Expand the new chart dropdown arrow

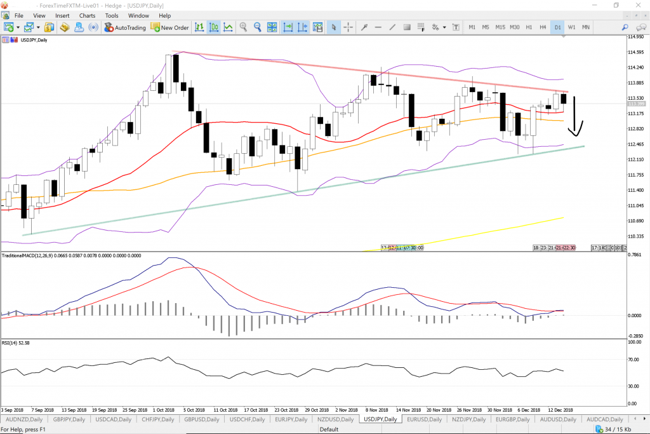point(18,27)
